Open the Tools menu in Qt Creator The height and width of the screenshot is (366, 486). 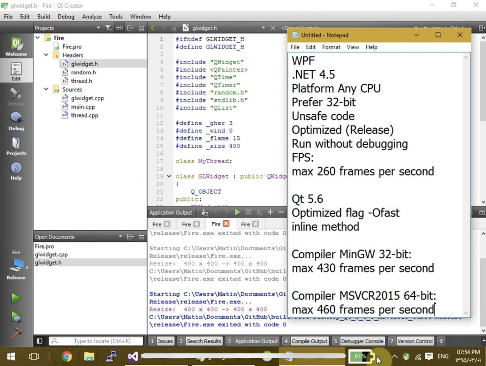point(116,17)
